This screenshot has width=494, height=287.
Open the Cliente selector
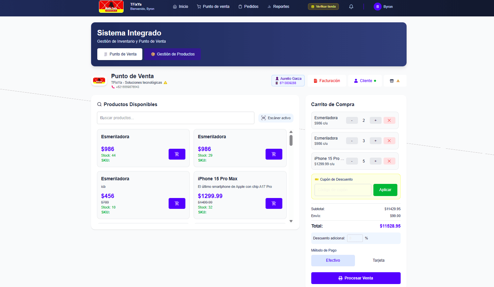(x=365, y=81)
